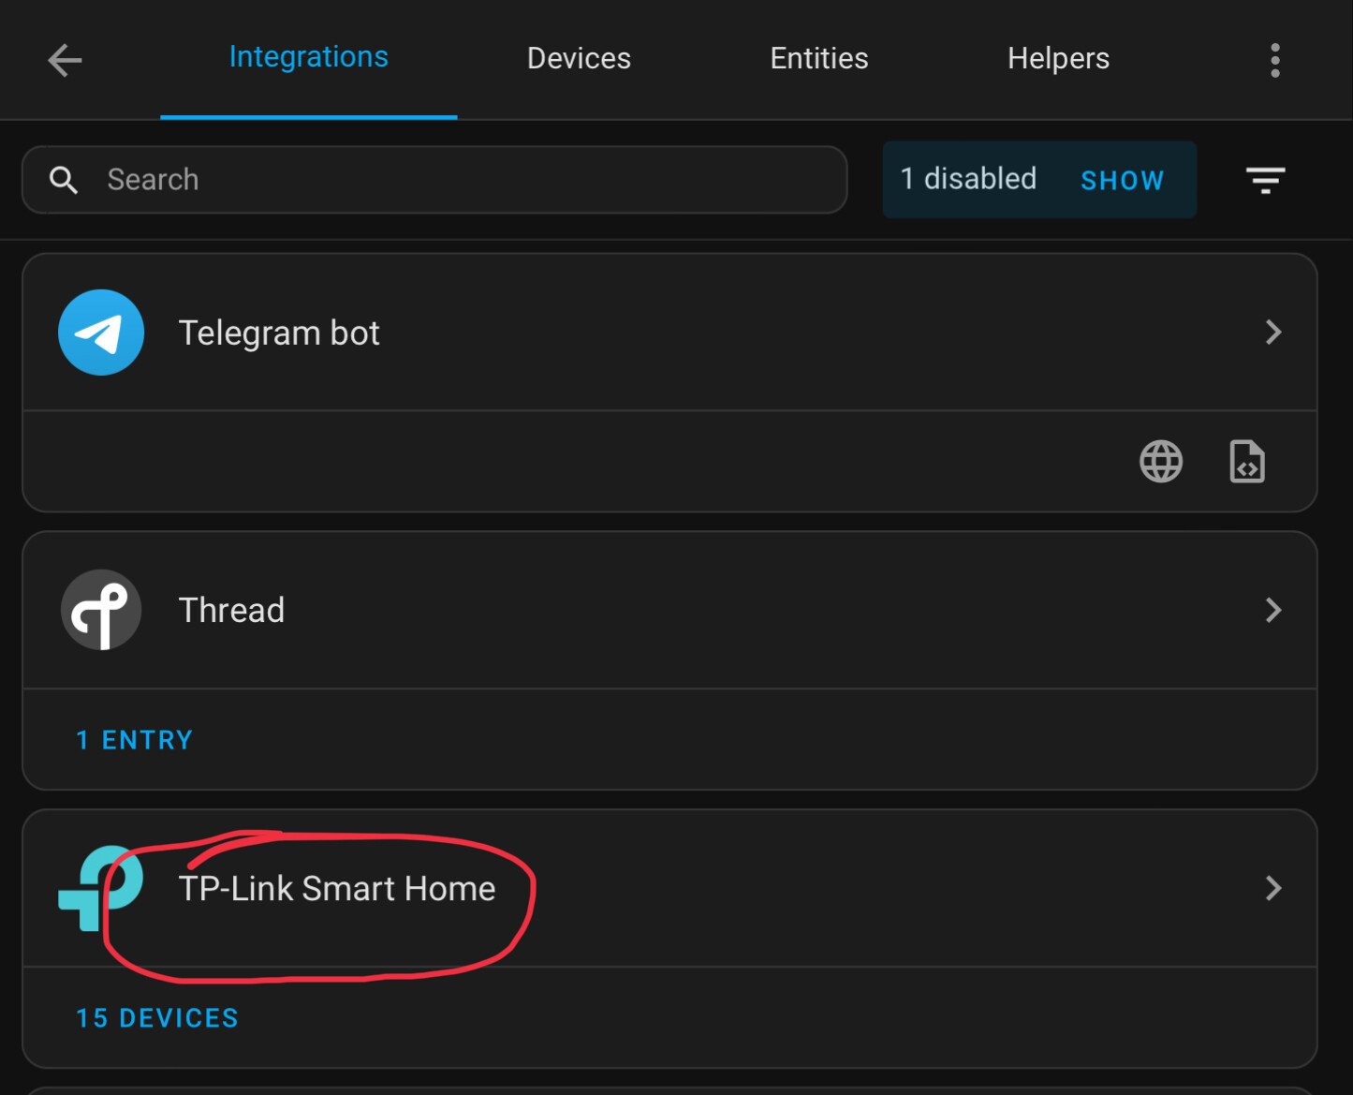Click the TP-Link logo icon
The width and height of the screenshot is (1353, 1095).
coord(101,888)
